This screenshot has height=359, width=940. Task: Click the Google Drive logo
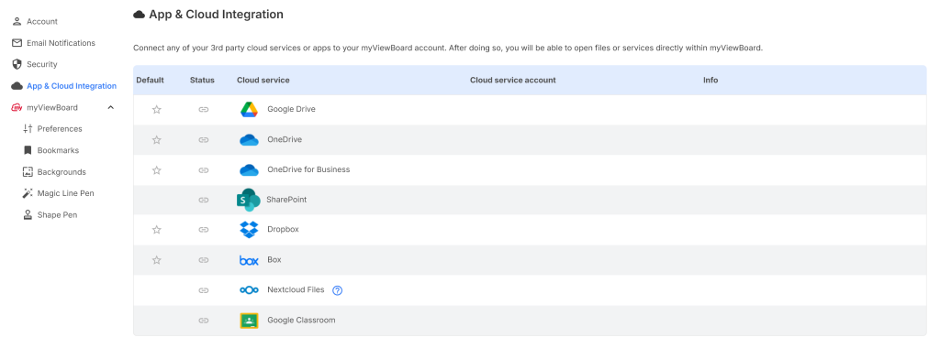[x=249, y=110]
